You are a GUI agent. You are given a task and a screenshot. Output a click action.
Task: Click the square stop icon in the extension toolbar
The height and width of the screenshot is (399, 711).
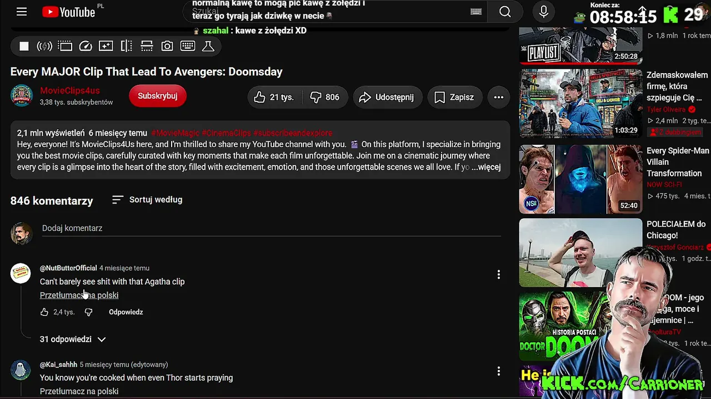[24, 47]
